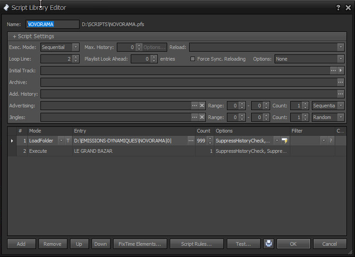Click the Script Rules... button
This screenshot has width=355, height=257.
point(196,244)
